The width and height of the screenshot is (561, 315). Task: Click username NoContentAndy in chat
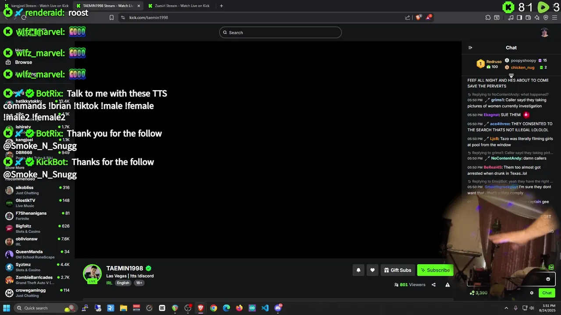[506, 158]
